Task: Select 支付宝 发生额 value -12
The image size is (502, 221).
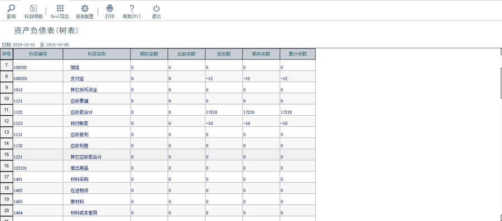Action: 209,79
